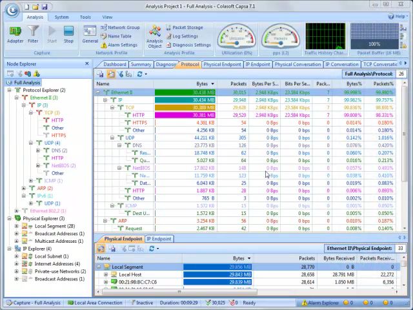Open Log Settings
413x310 pixels.
182,36
